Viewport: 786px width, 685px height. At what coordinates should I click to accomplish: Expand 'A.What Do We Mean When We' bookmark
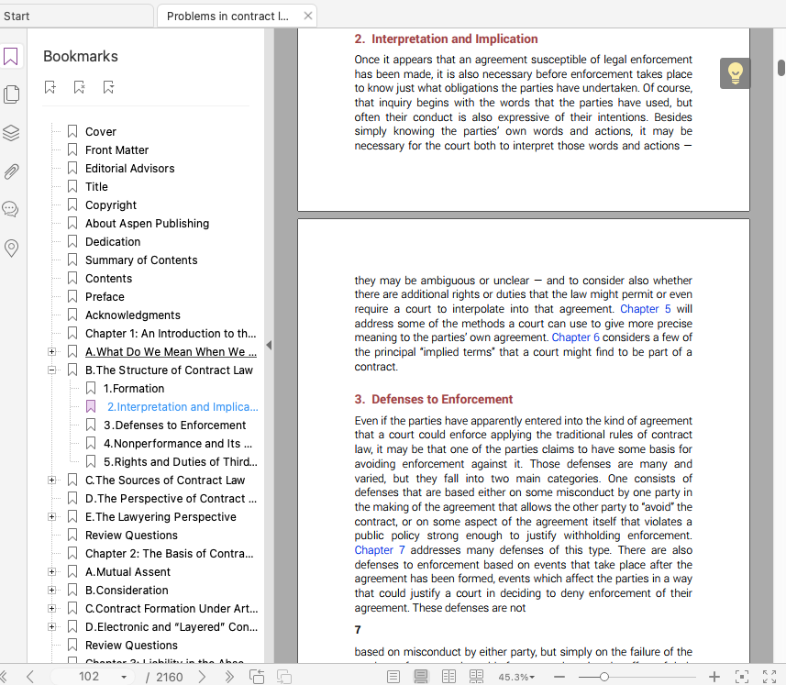51,352
